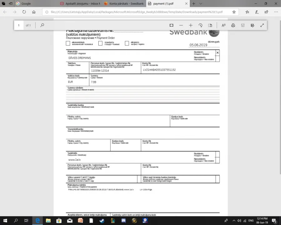Open File Explorer from the taskbar

pos(48,221)
